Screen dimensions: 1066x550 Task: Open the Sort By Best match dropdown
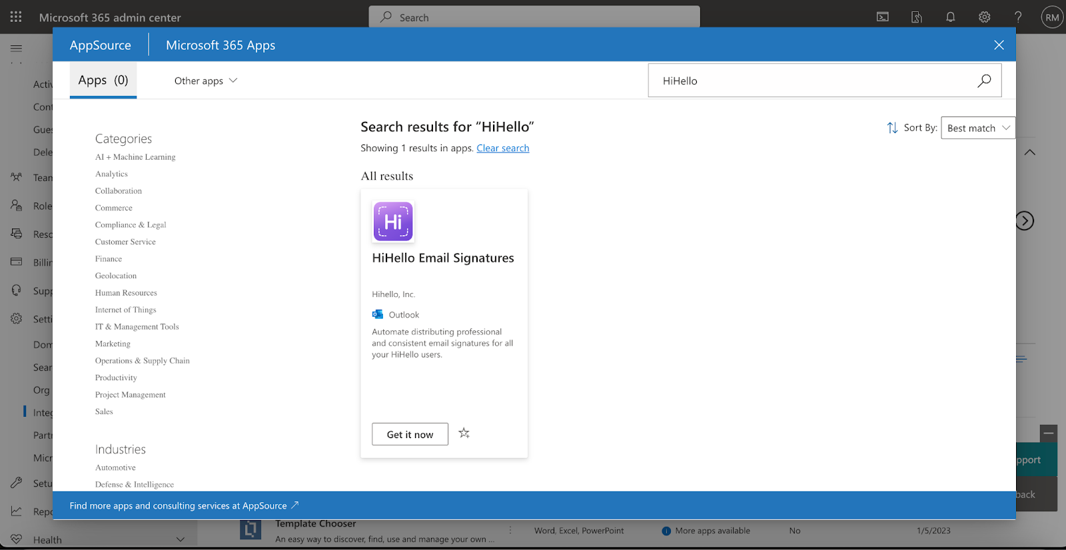pos(978,128)
